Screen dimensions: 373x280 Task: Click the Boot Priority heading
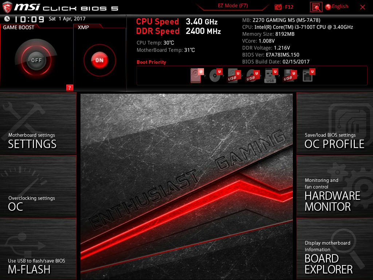coord(151,62)
